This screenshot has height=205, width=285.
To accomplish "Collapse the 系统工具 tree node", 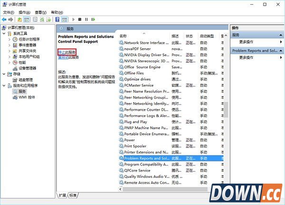I will pyautogui.click(x=3, y=33).
